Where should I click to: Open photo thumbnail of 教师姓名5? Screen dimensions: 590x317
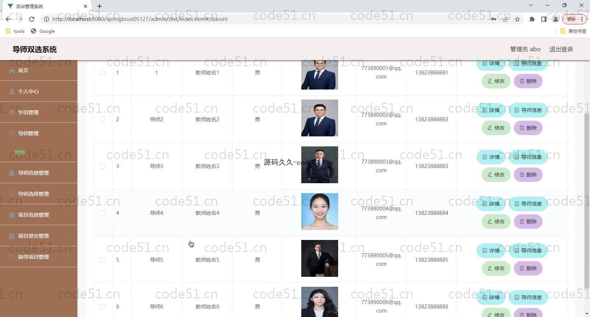pos(320,258)
